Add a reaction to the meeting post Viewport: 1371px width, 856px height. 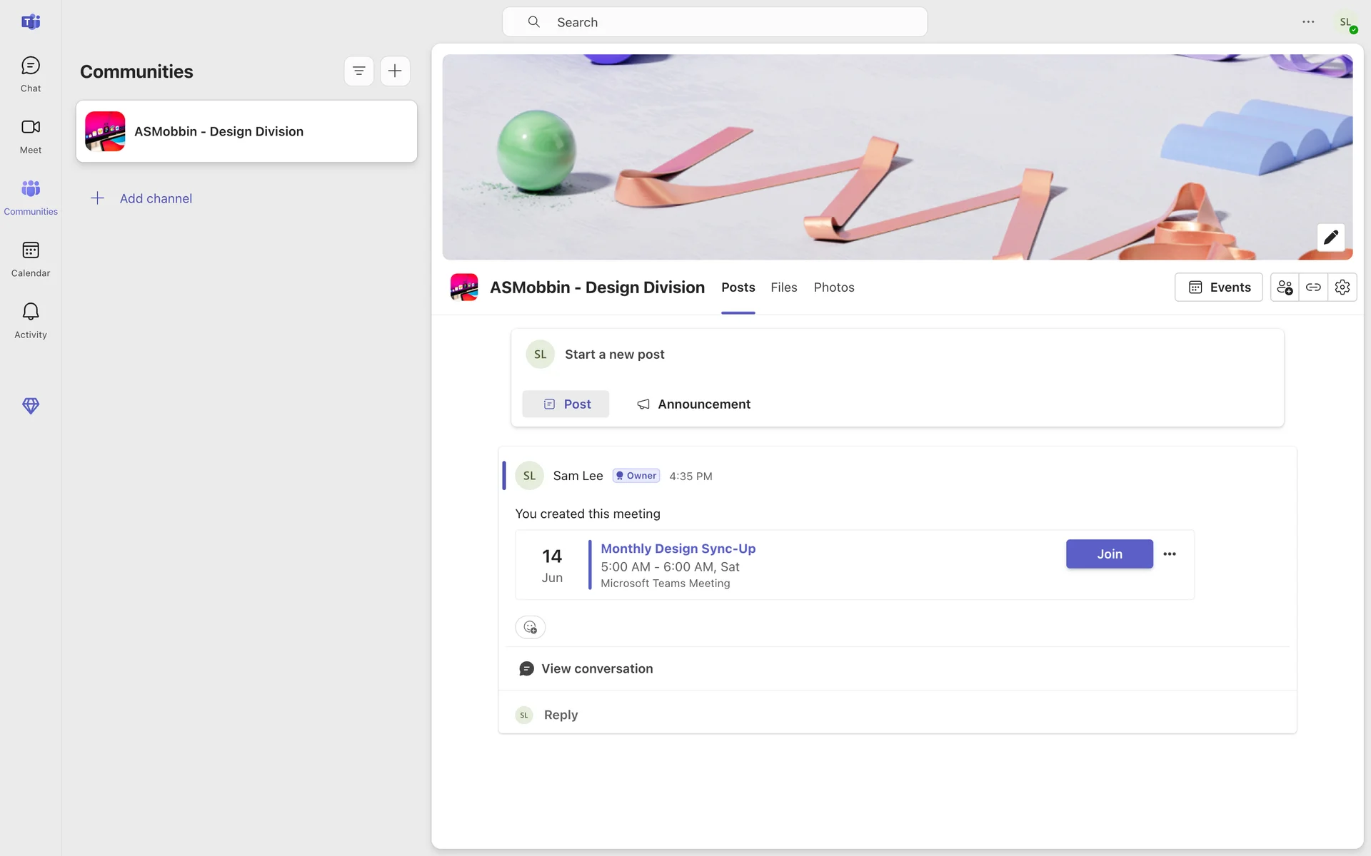(530, 627)
